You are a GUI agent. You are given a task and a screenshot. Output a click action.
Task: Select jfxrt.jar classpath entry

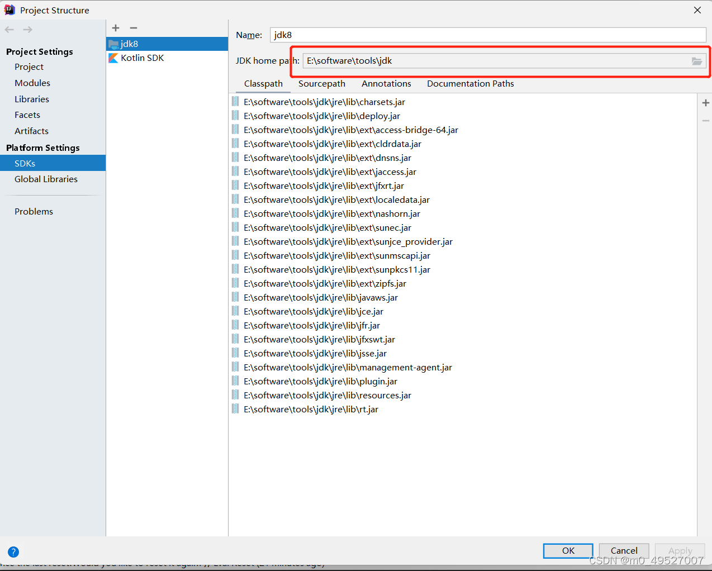324,186
